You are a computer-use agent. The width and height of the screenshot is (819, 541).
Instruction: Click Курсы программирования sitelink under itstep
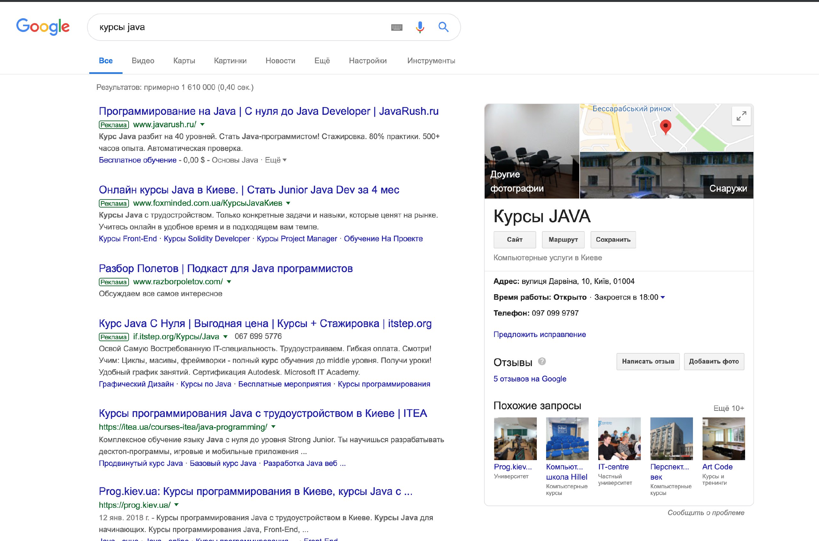384,384
